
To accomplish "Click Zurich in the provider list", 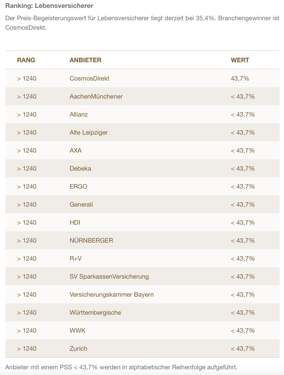I will [78, 348].
